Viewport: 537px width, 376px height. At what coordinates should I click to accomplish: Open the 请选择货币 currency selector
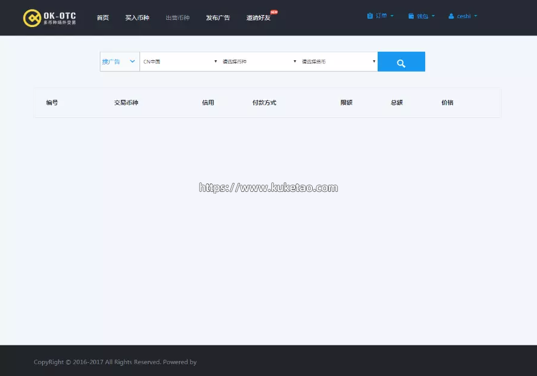coord(338,62)
